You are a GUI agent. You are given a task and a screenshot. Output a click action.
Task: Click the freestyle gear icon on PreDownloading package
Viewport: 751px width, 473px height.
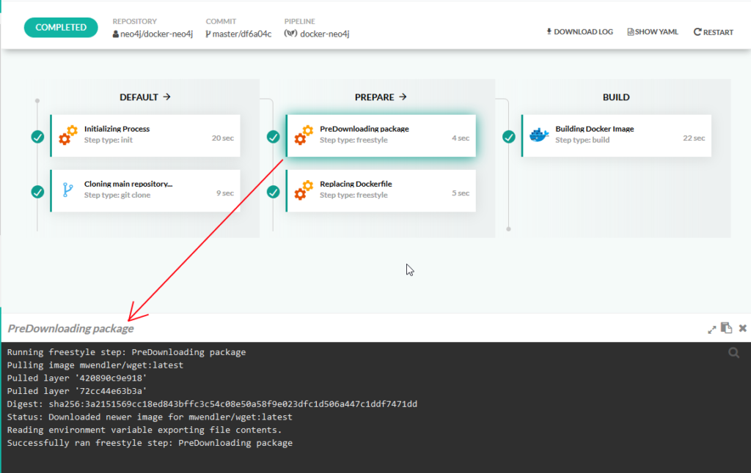click(x=304, y=134)
